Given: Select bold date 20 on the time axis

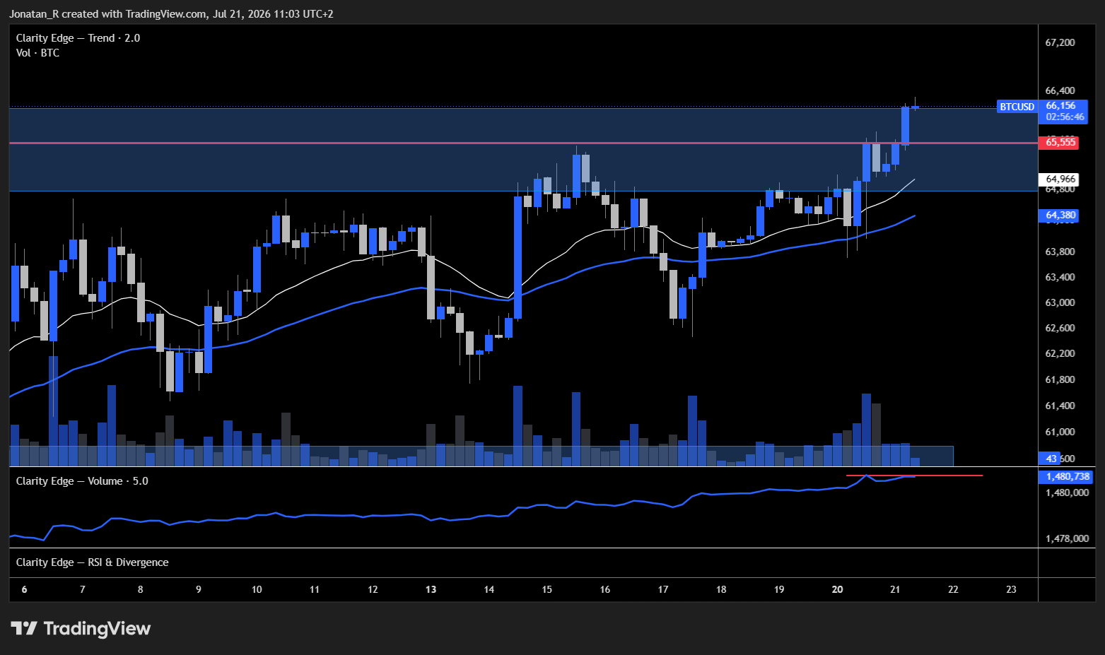Looking at the screenshot, I should click(x=838, y=589).
